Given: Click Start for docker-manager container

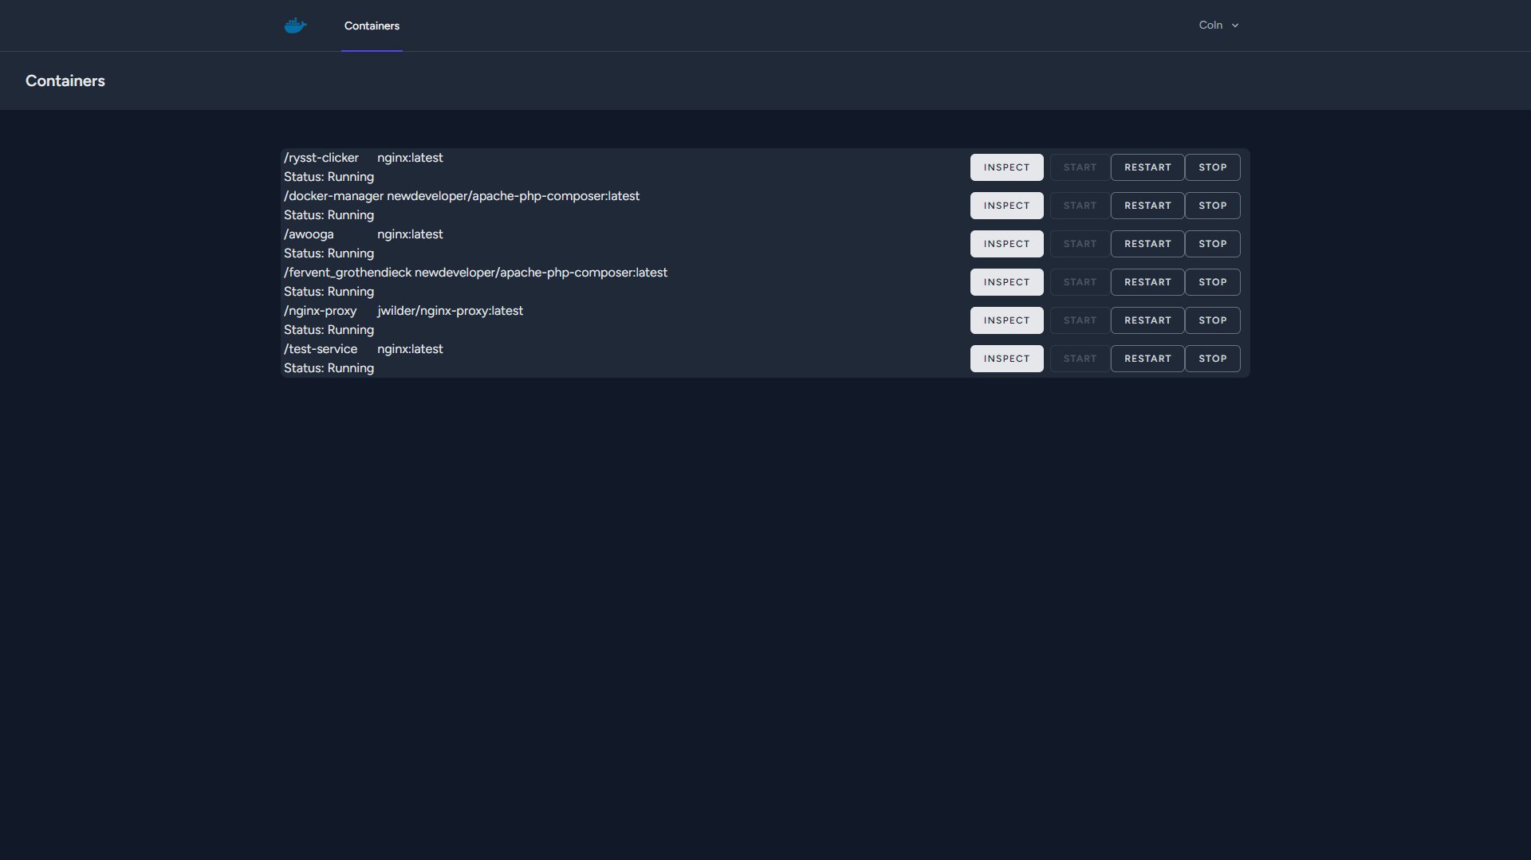Looking at the screenshot, I should [1080, 206].
